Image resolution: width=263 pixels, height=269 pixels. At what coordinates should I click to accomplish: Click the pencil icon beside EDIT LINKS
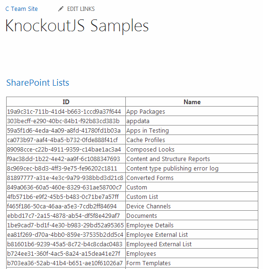pyautogui.click(x=61, y=9)
